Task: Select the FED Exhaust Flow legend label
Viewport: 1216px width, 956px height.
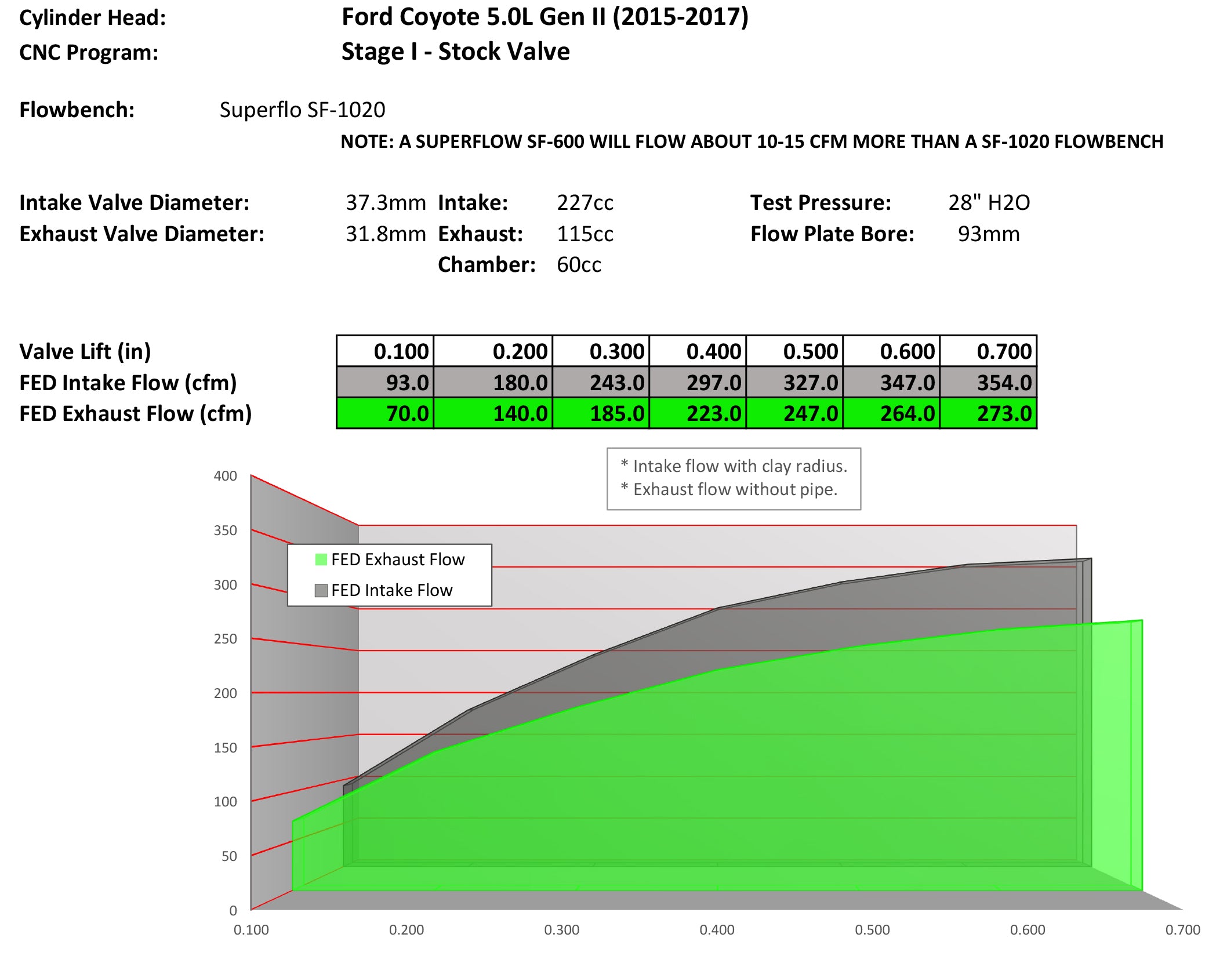Action: click(398, 559)
